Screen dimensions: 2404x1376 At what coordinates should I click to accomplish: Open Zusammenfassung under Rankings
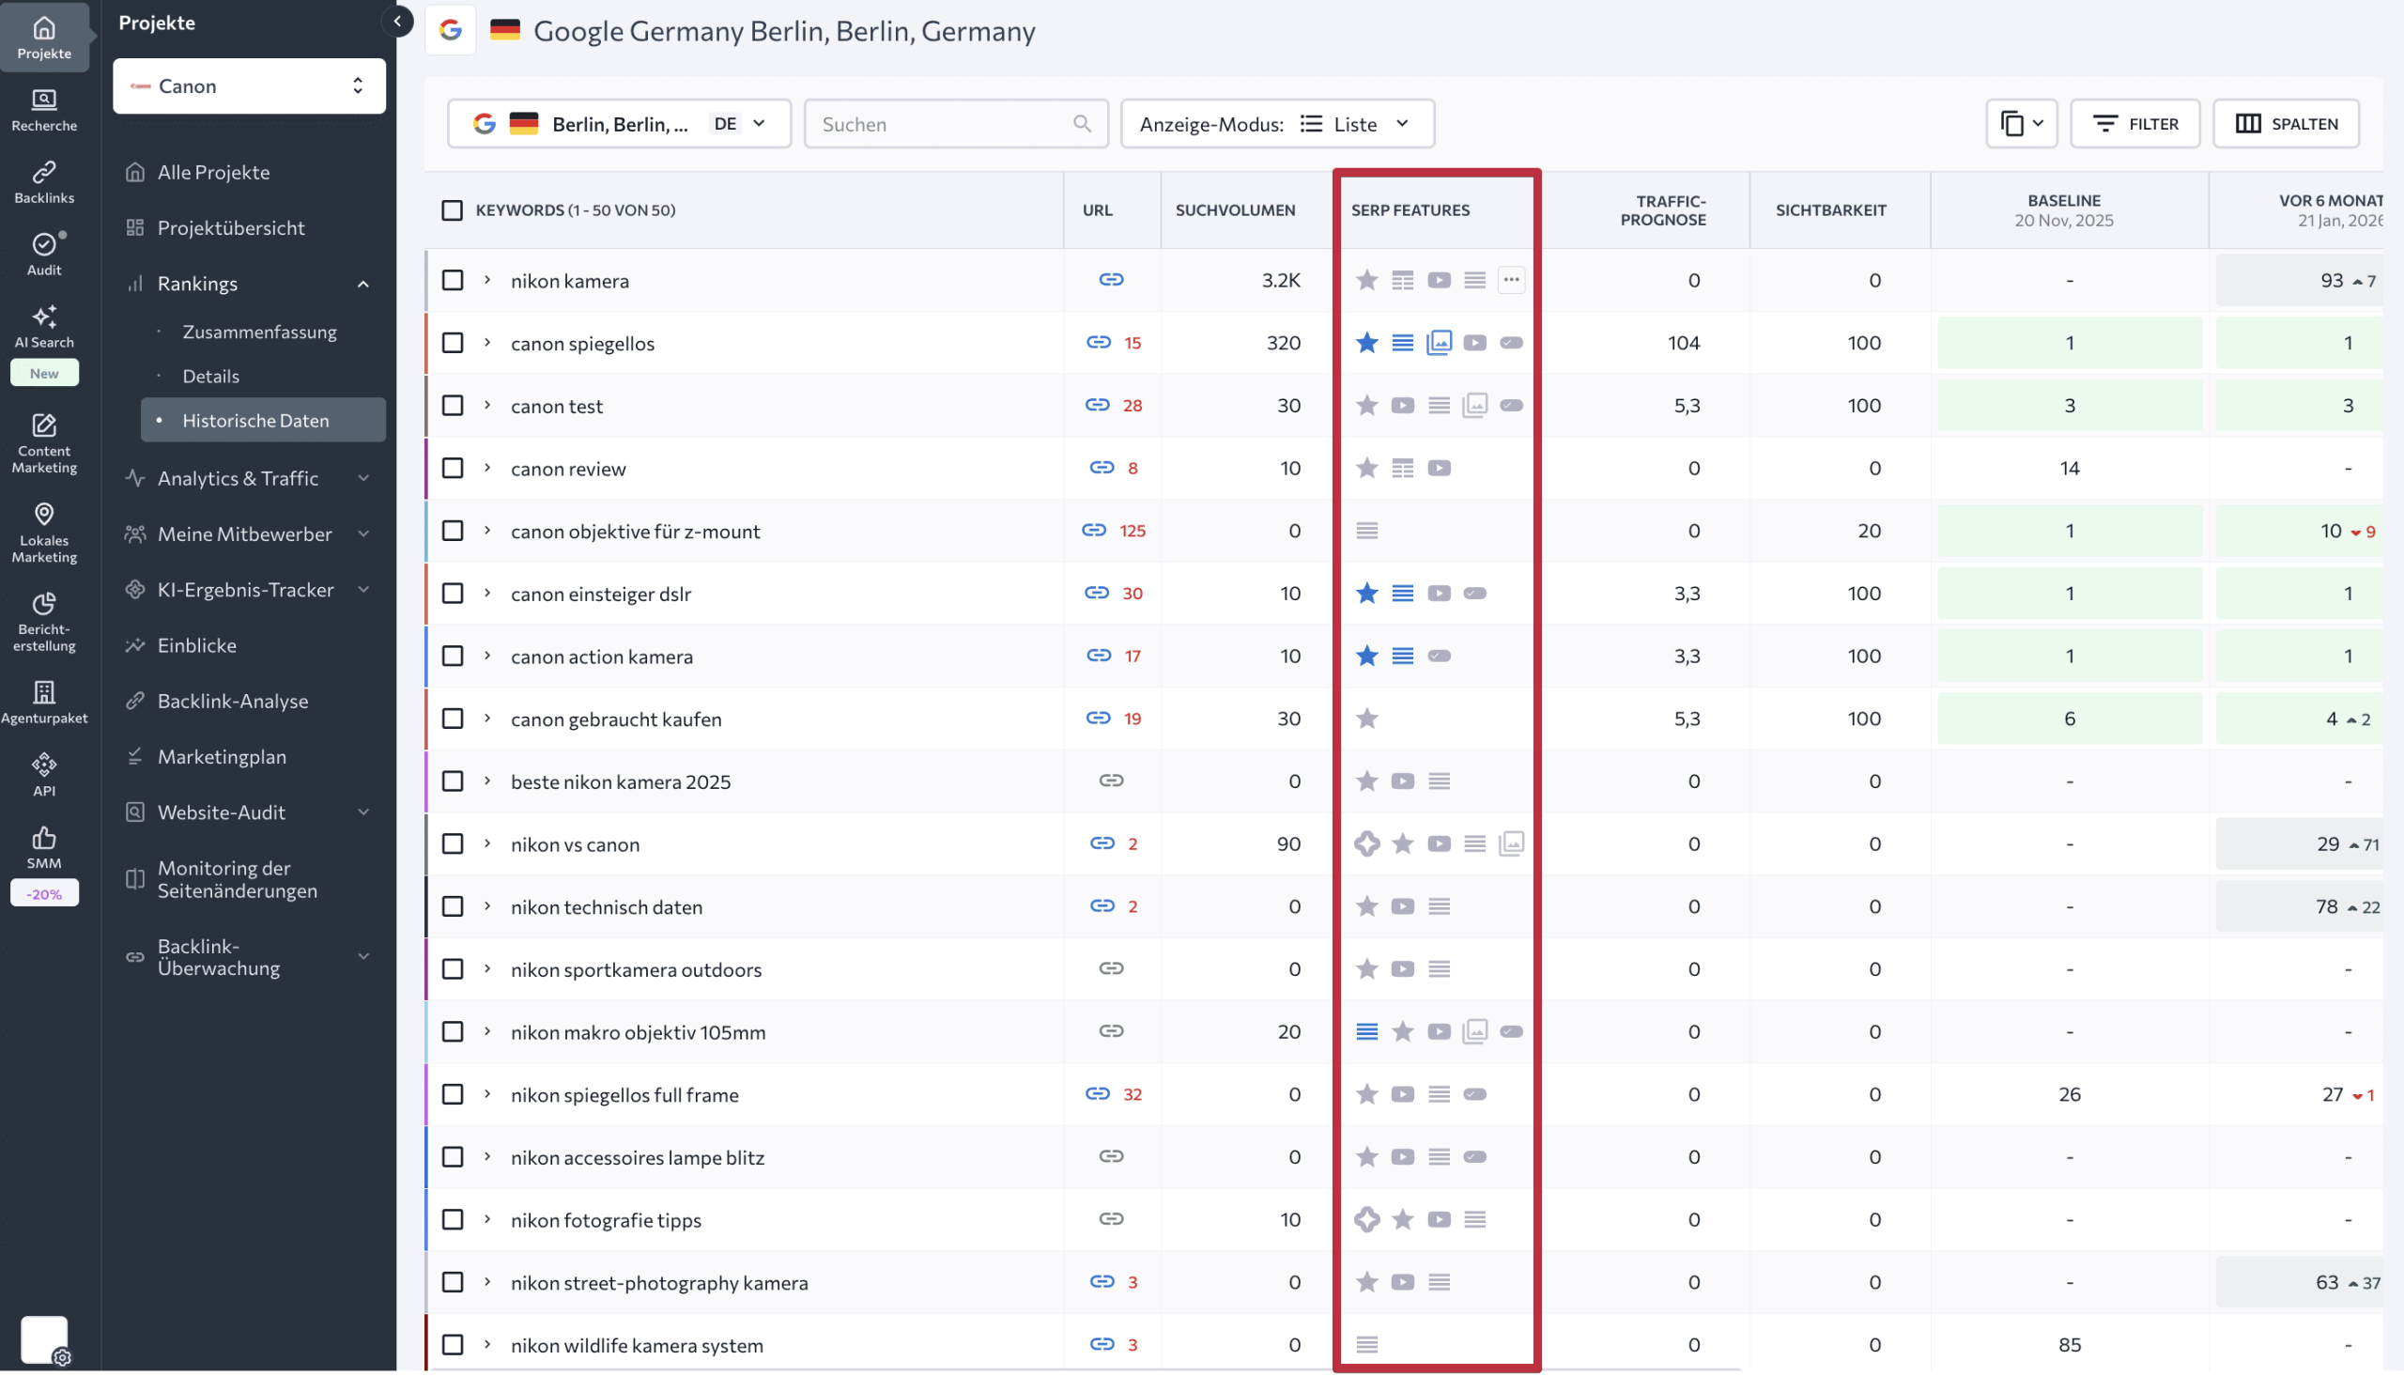pos(260,332)
